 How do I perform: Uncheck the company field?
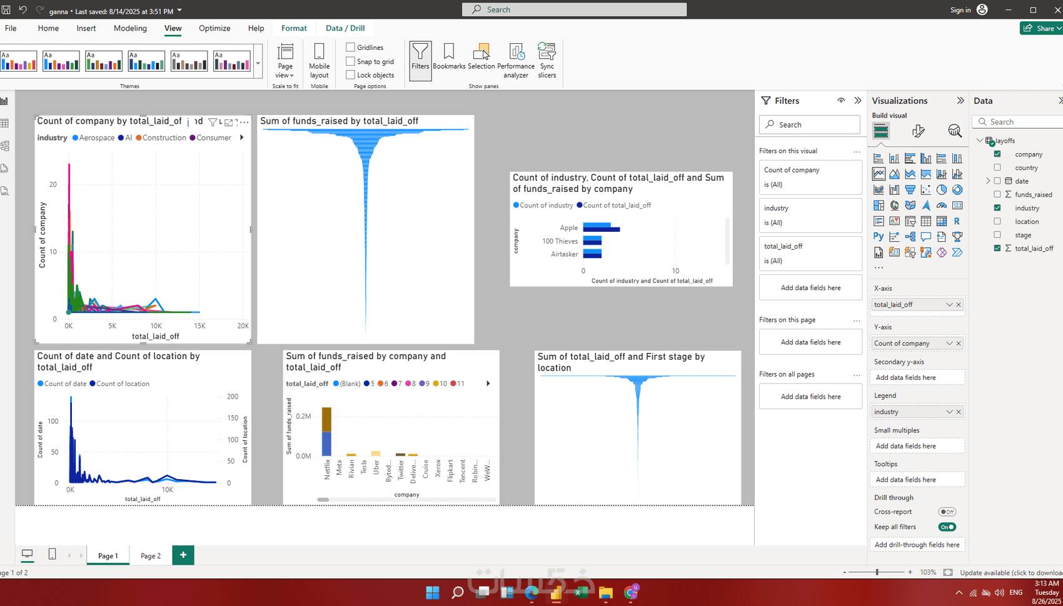tap(997, 154)
